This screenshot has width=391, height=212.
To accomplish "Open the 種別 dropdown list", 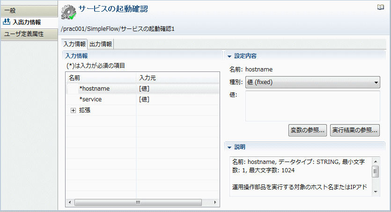I will (313, 82).
